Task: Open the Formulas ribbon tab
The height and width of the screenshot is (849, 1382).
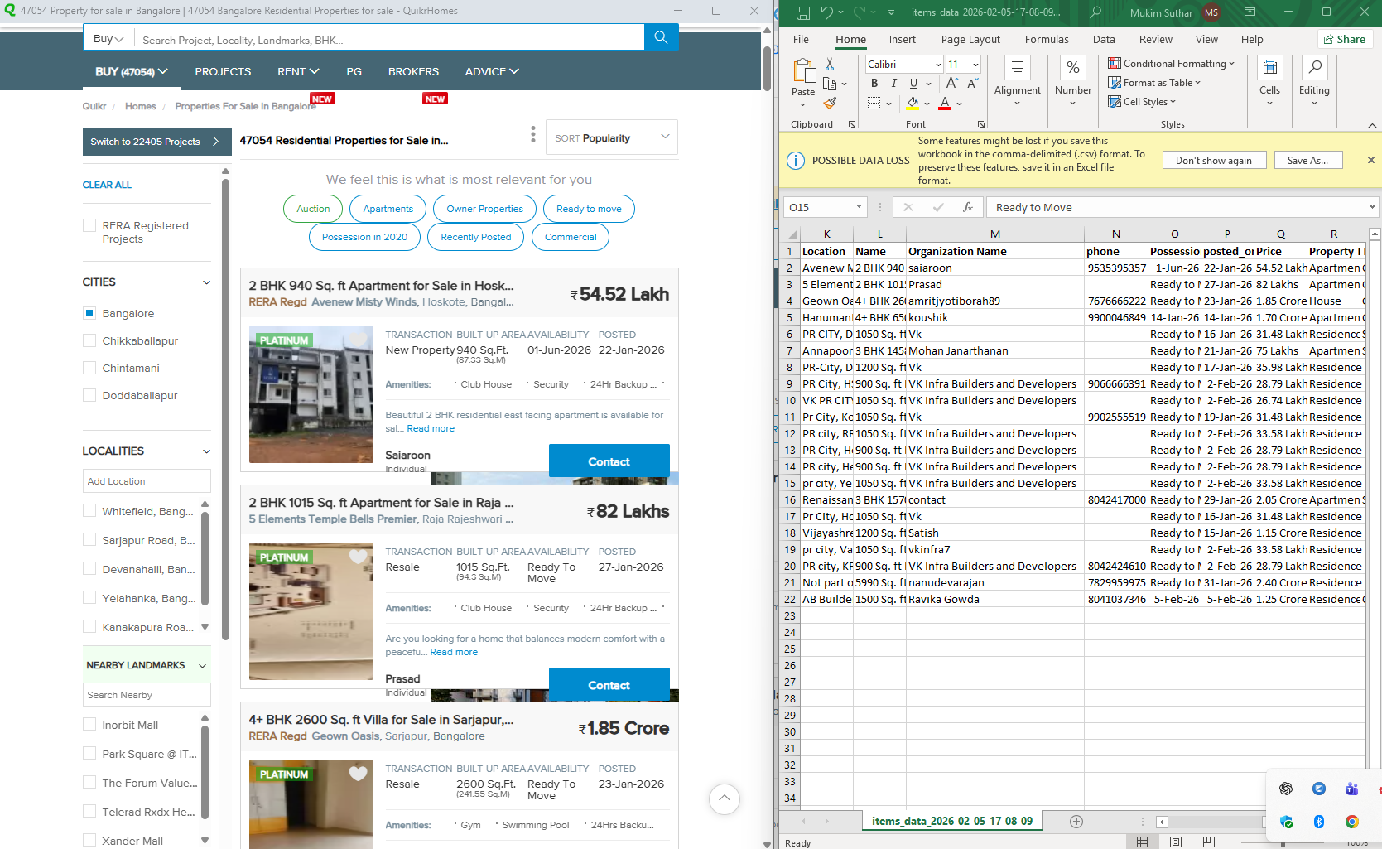Action: click(1046, 40)
